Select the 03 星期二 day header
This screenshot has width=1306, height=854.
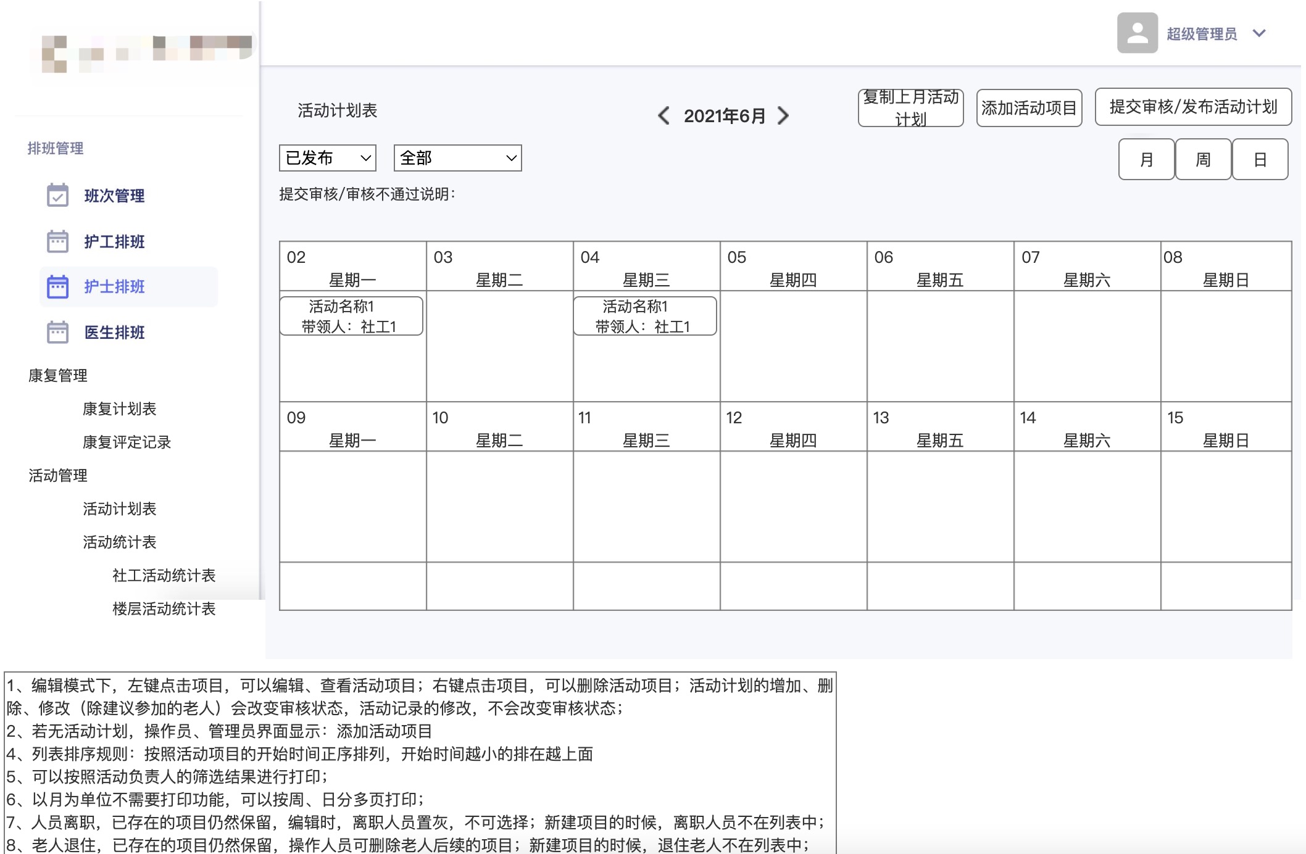(x=500, y=267)
